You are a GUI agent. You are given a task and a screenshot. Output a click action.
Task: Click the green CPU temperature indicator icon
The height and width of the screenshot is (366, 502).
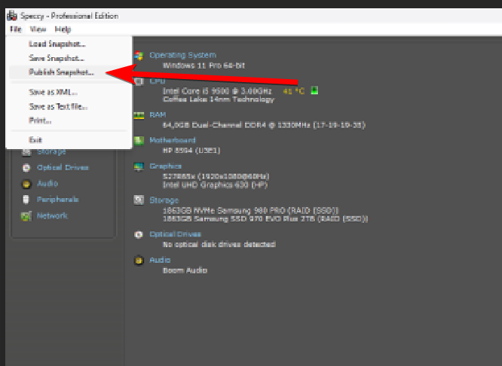point(315,90)
